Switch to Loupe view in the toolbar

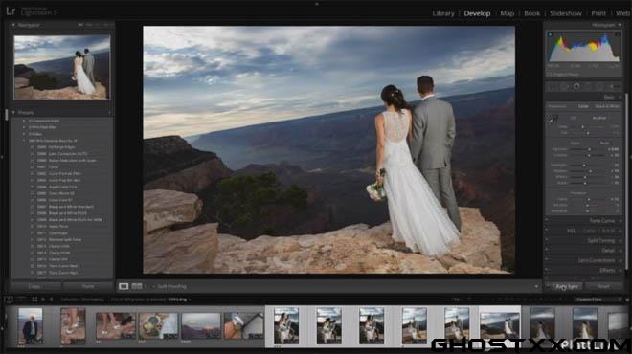tap(124, 286)
